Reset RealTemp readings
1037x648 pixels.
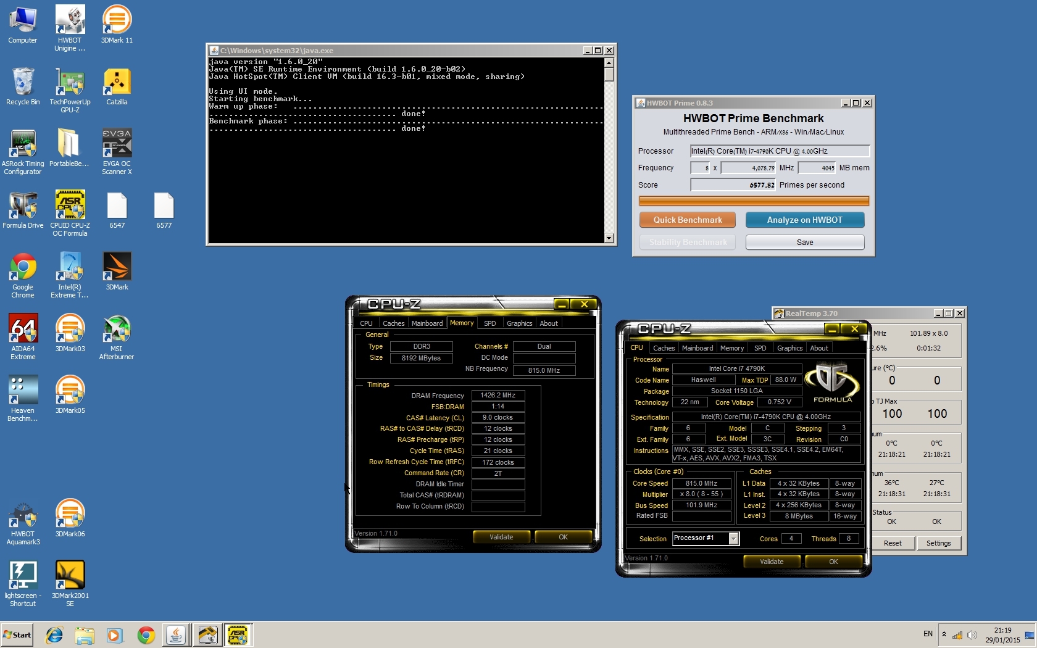pyautogui.click(x=892, y=543)
